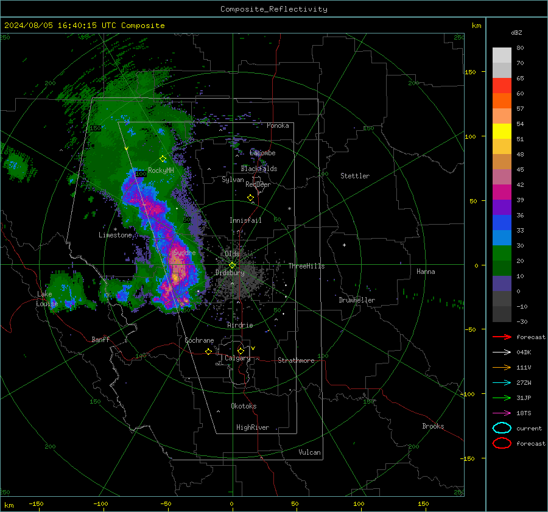Click the Okotoks map label
Screen dimensions: 548x512
(244, 406)
